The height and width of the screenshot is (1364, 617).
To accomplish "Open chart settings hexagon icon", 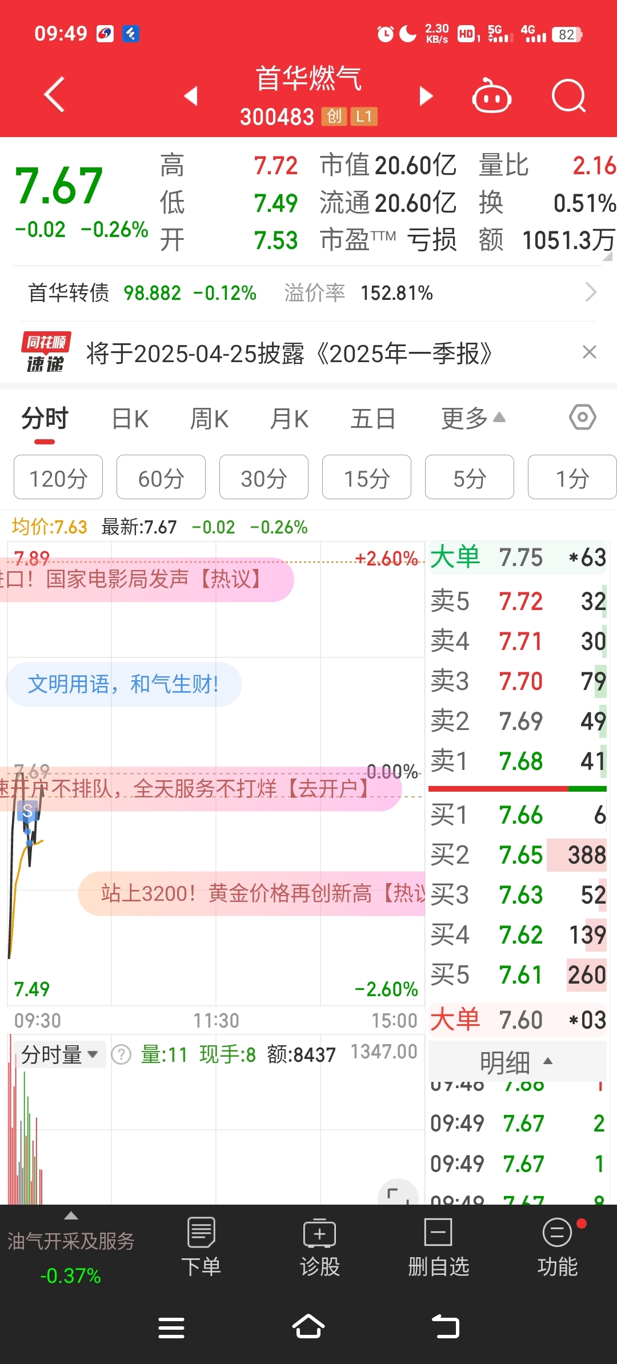I will 583,418.
